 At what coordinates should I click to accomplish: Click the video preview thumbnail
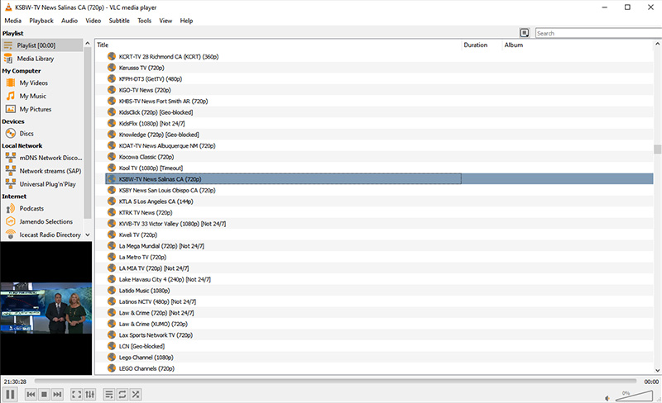point(46,308)
